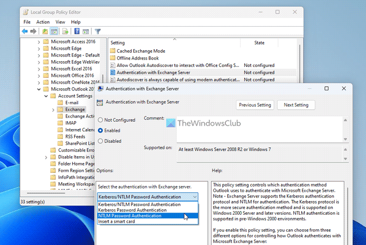This screenshot has height=245, width=366.
Task: Select InfoPath Integration folder in tree
Action: pos(73,177)
